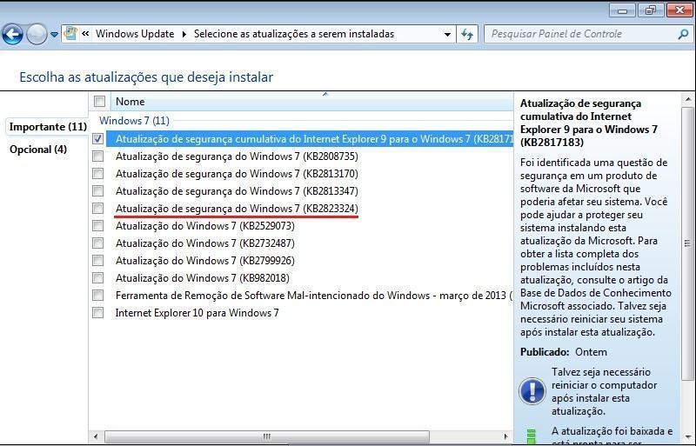Viewport: 696px width, 446px height.
Task: Select the row text 'Atualização de segurança do Windows 7 (KB2808735)'
Action: pos(237,156)
